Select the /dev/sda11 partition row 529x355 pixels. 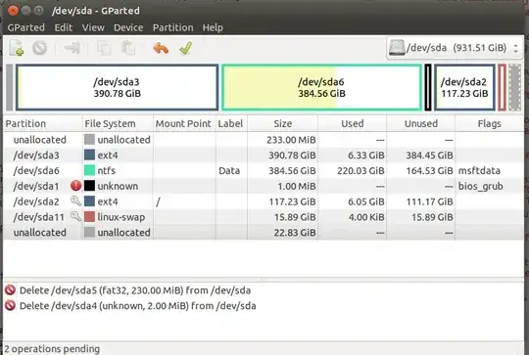click(264, 217)
